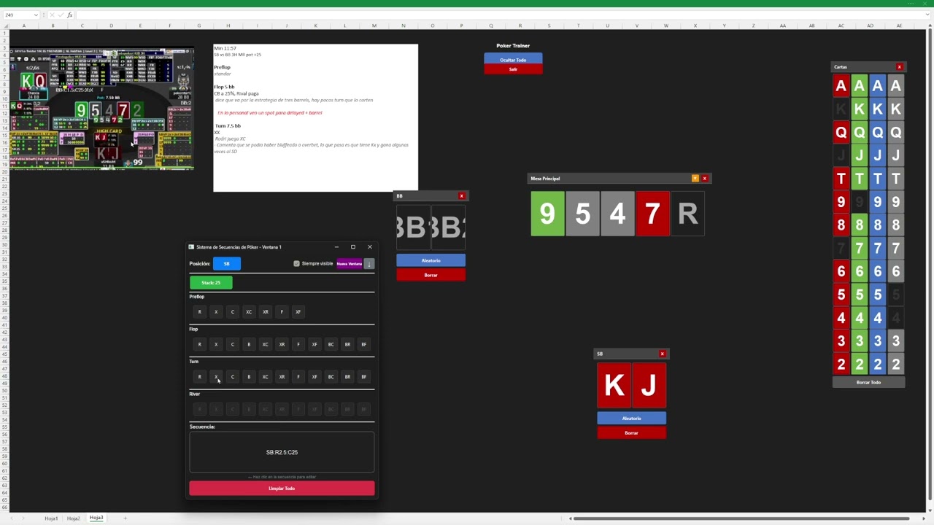Click the K card in SB hand
The image size is (934, 525).
point(614,385)
